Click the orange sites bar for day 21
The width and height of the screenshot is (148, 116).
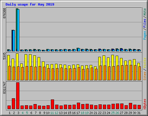pyautogui.click(x=96, y=75)
